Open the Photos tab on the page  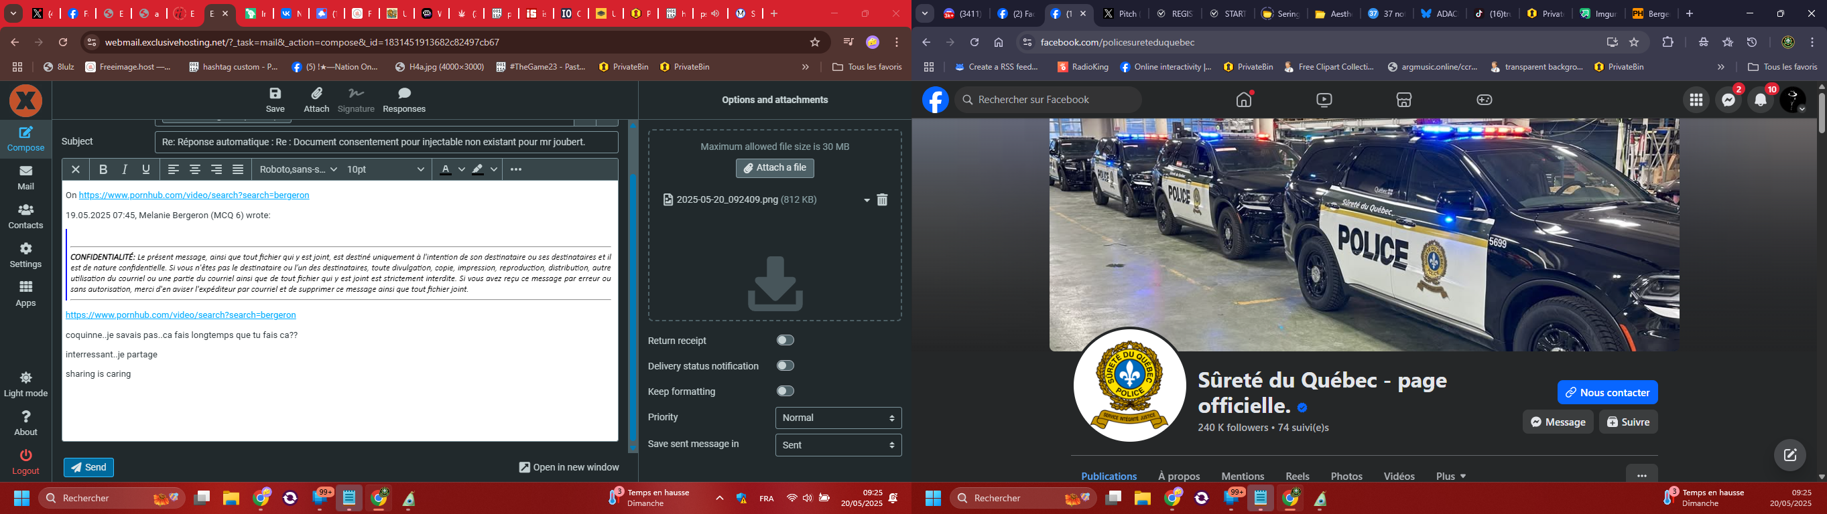(x=1346, y=477)
